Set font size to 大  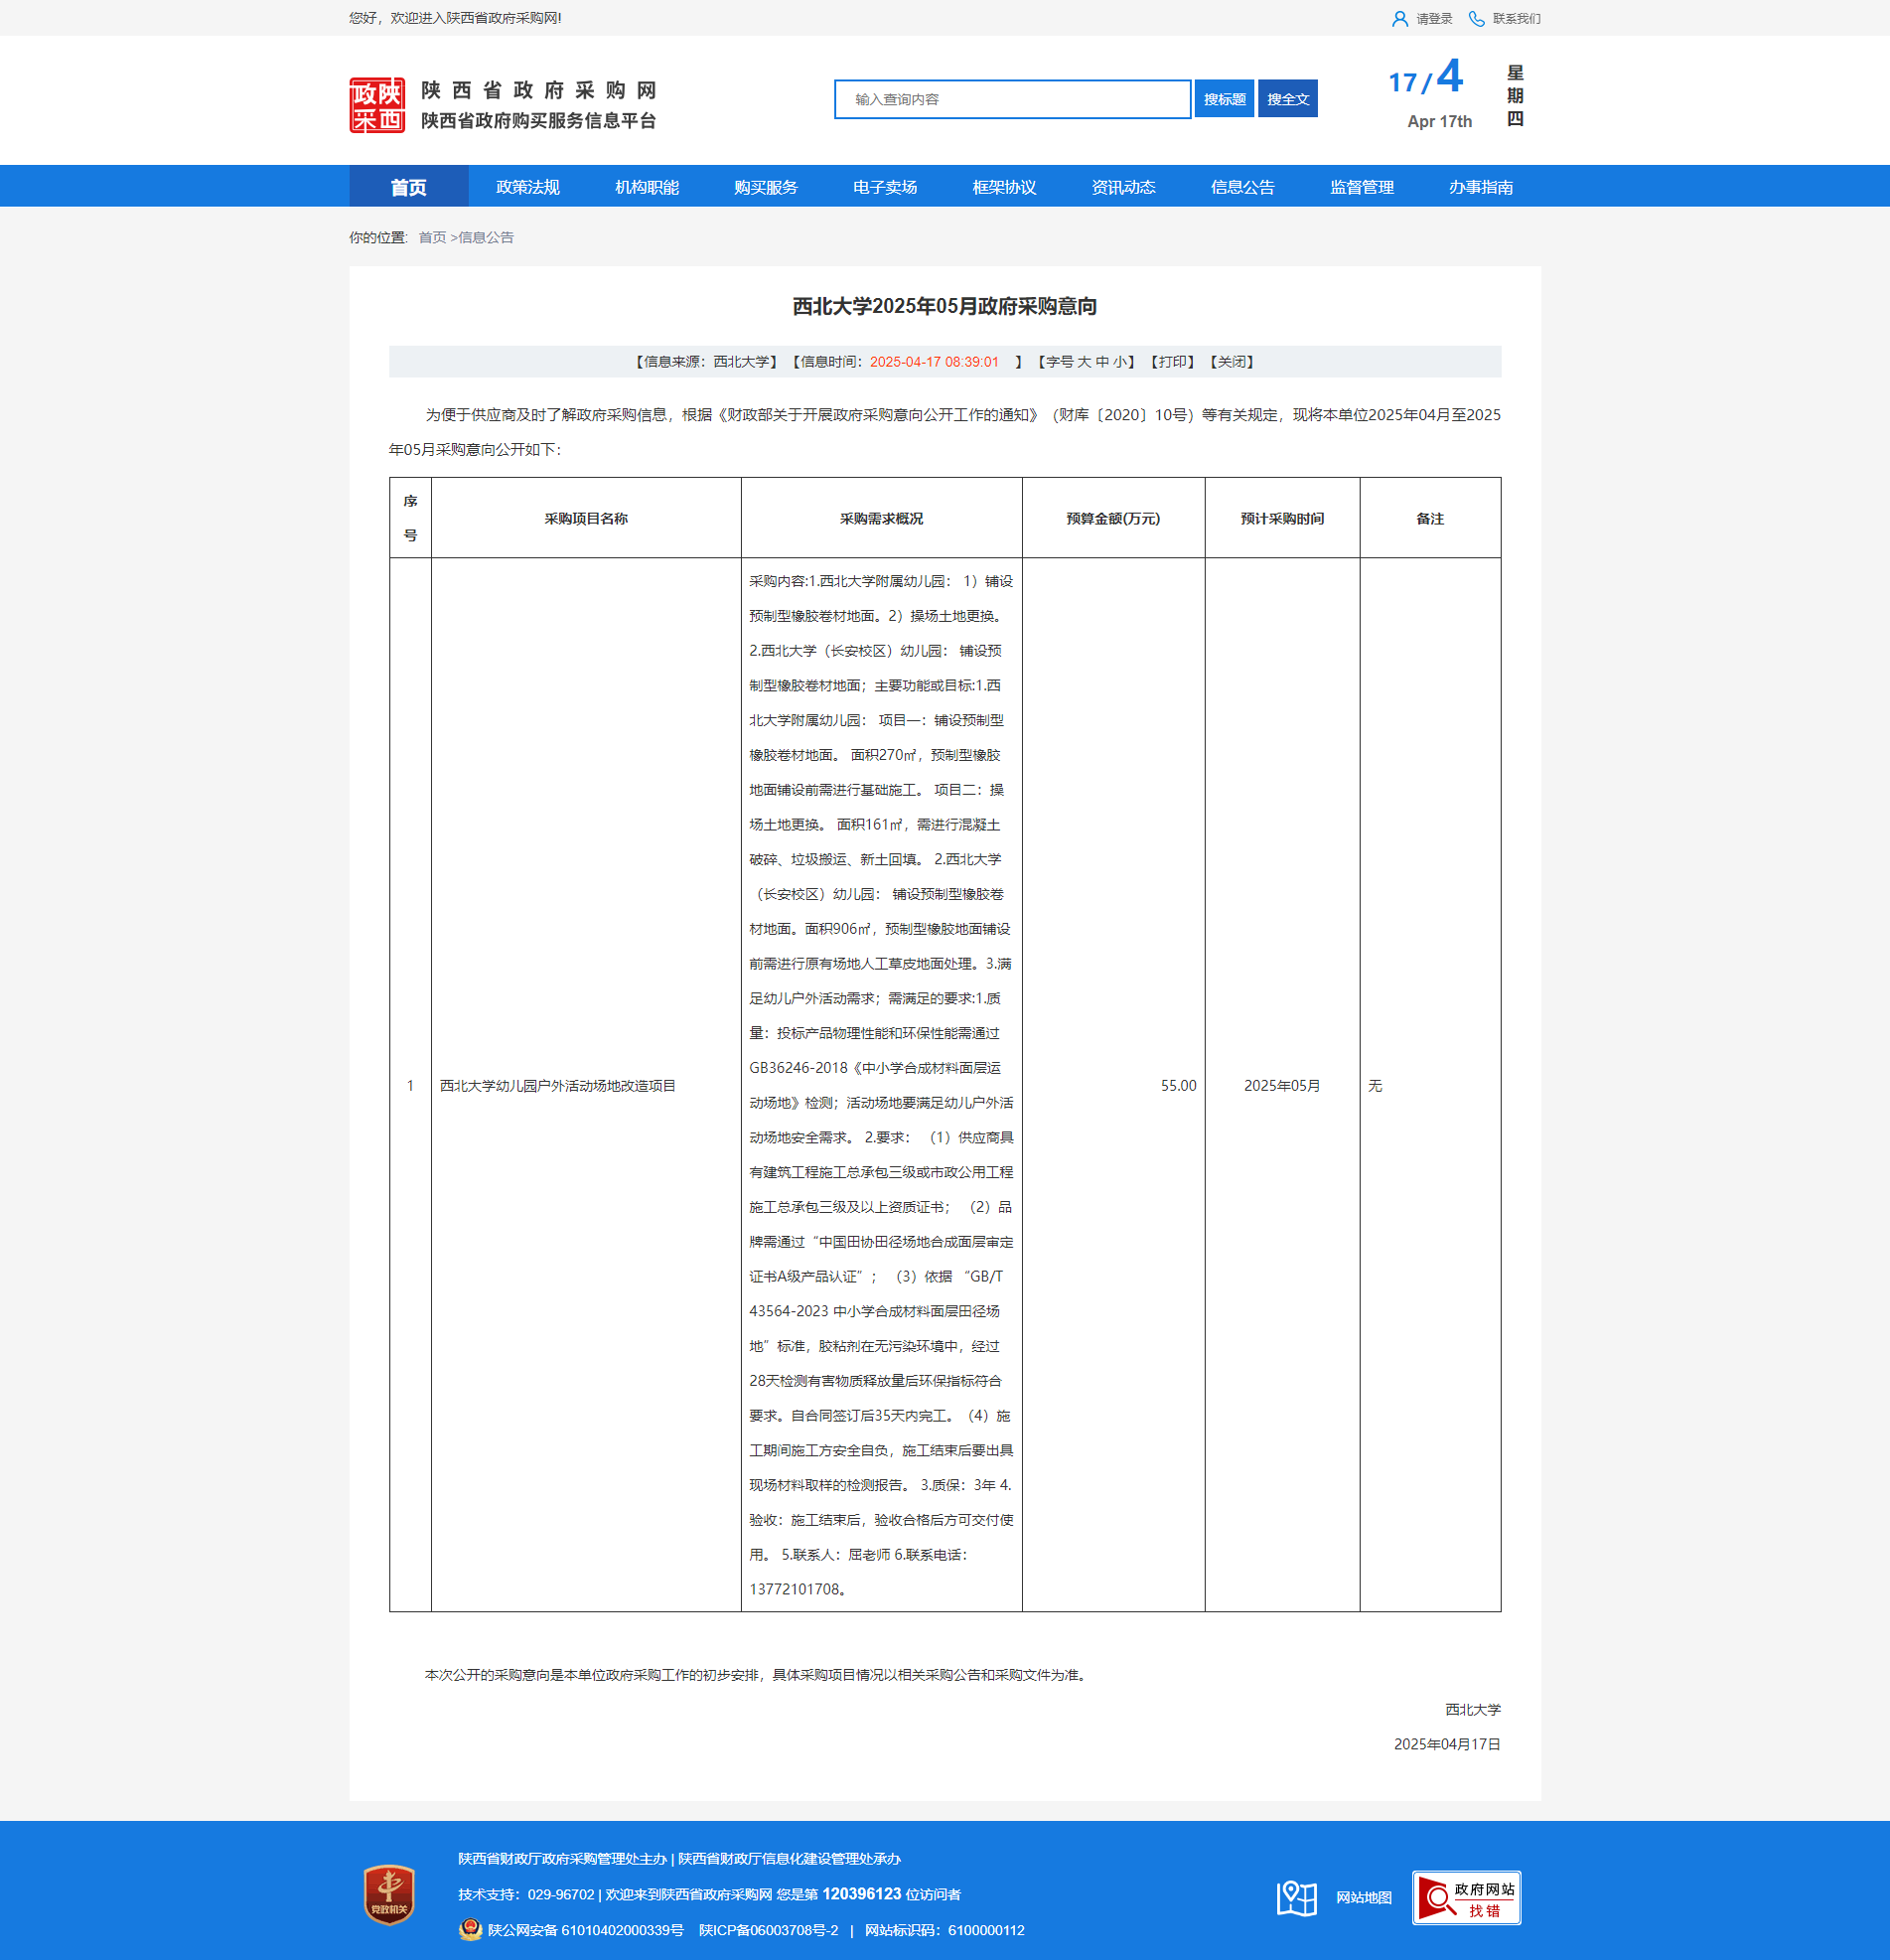pos(1084,362)
